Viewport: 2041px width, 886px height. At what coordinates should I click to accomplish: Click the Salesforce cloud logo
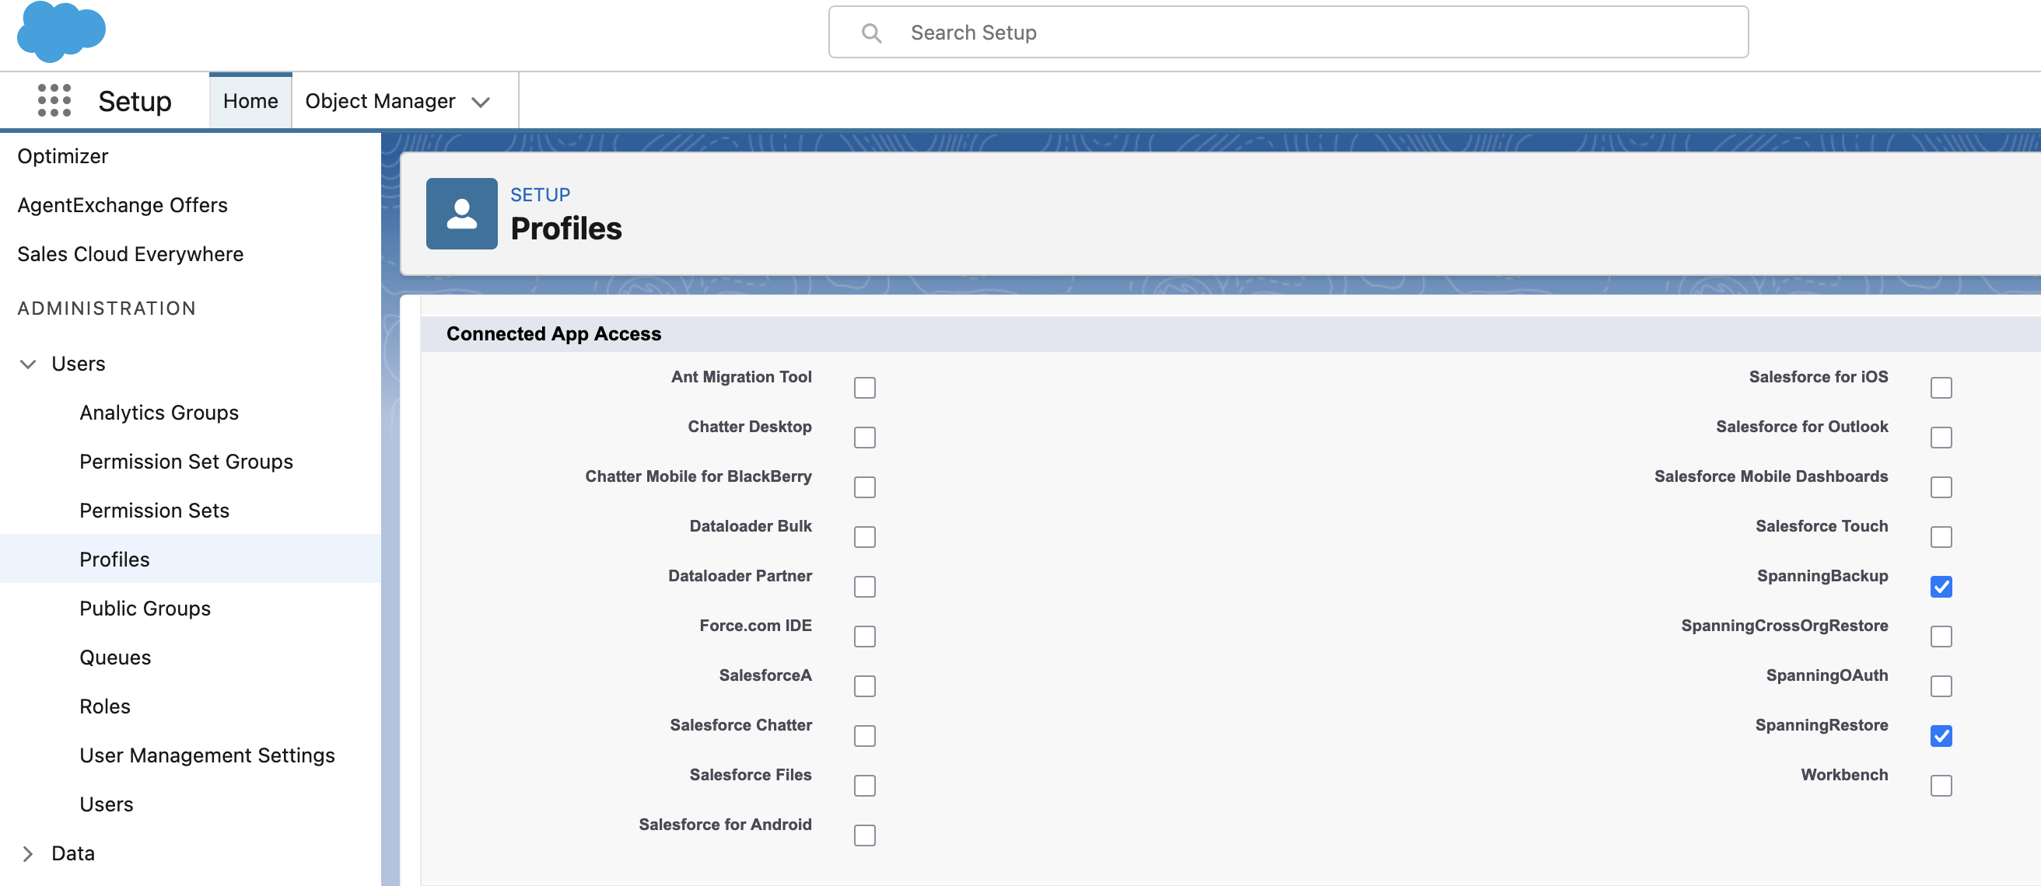click(x=61, y=32)
